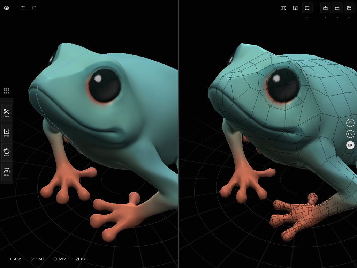Click the triangle count 87 indicator

coord(81,259)
